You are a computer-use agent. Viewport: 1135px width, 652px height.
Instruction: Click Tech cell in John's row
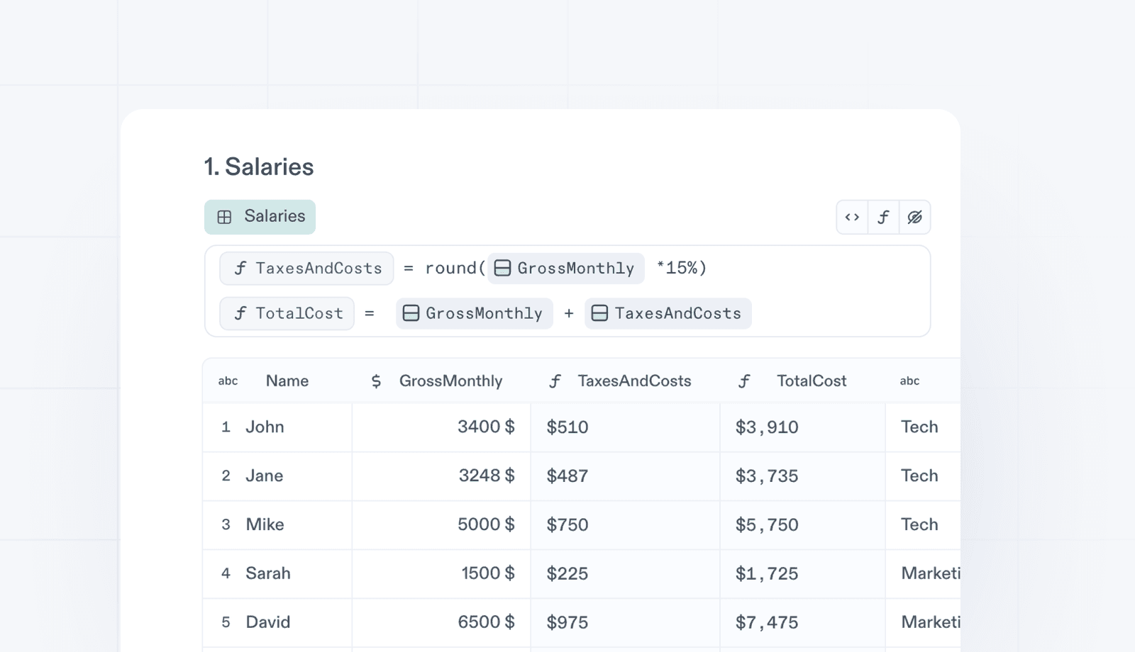[923, 427]
